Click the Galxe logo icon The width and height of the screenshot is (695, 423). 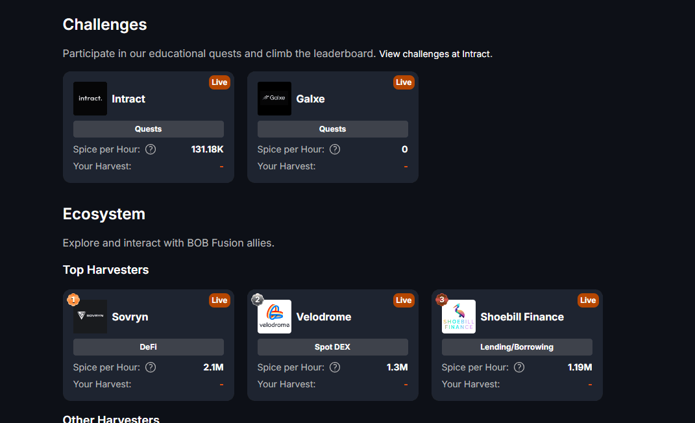pos(274,99)
